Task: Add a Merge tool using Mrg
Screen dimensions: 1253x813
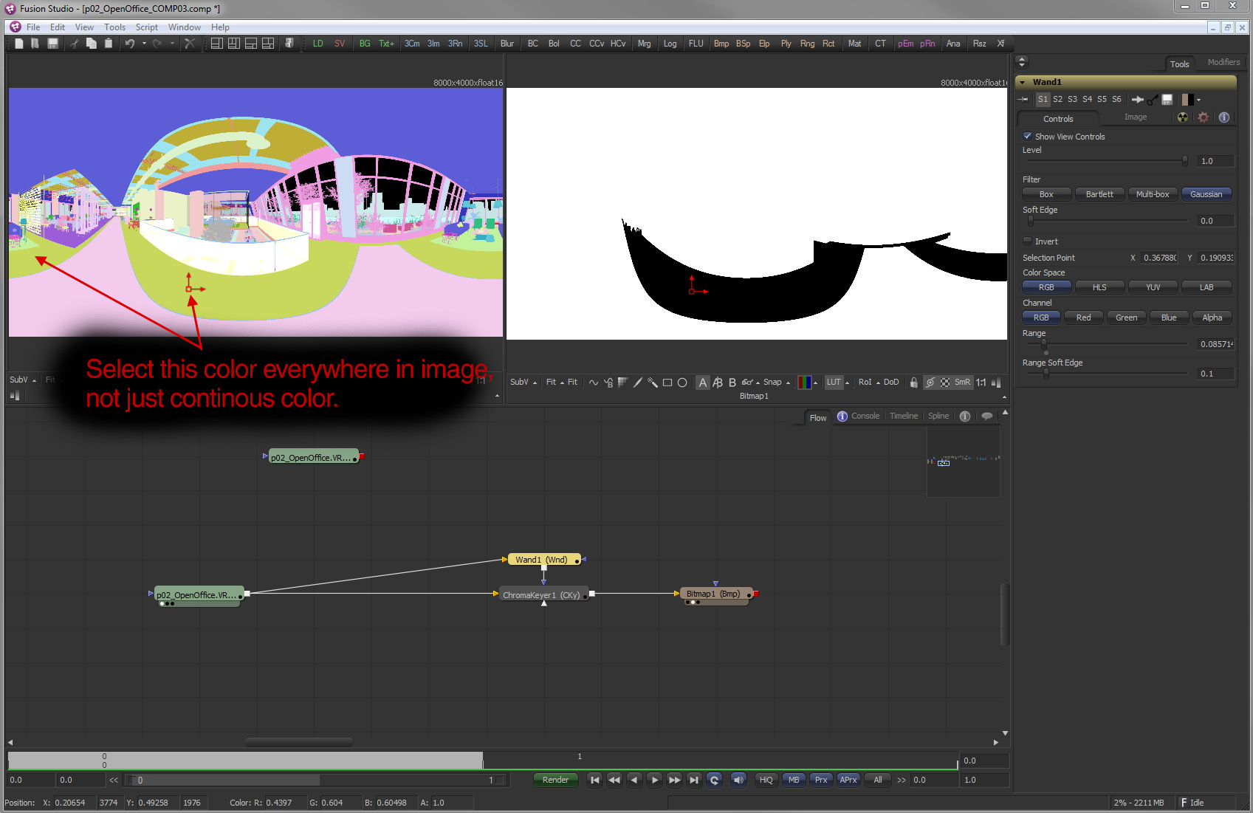Action: coord(645,44)
